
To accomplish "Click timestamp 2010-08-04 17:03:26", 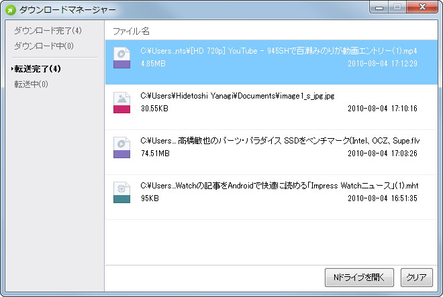I will tap(383, 154).
